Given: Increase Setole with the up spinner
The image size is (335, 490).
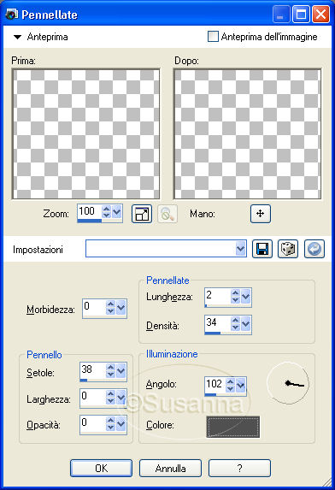Looking at the screenshot, I should [x=110, y=367].
